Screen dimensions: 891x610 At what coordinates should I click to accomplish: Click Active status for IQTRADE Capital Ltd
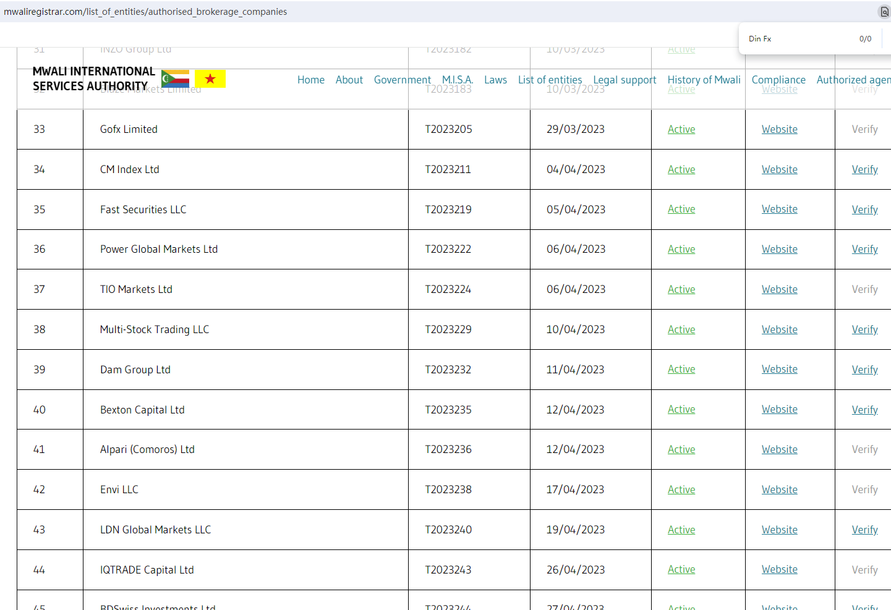(681, 569)
